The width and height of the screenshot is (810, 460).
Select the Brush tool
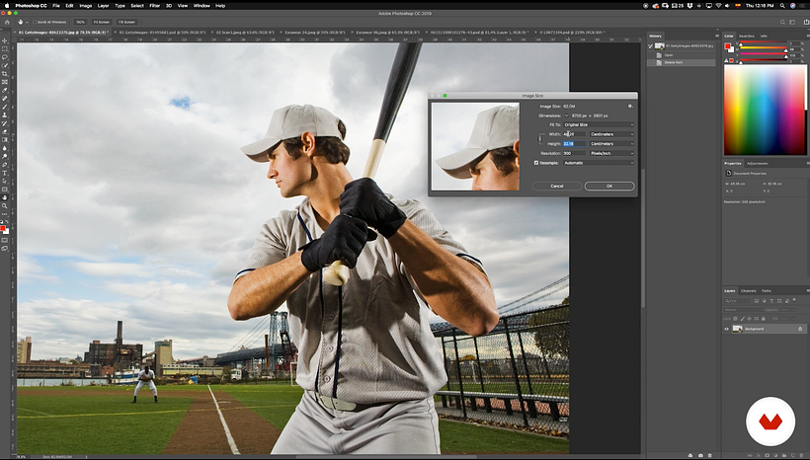pyautogui.click(x=5, y=107)
